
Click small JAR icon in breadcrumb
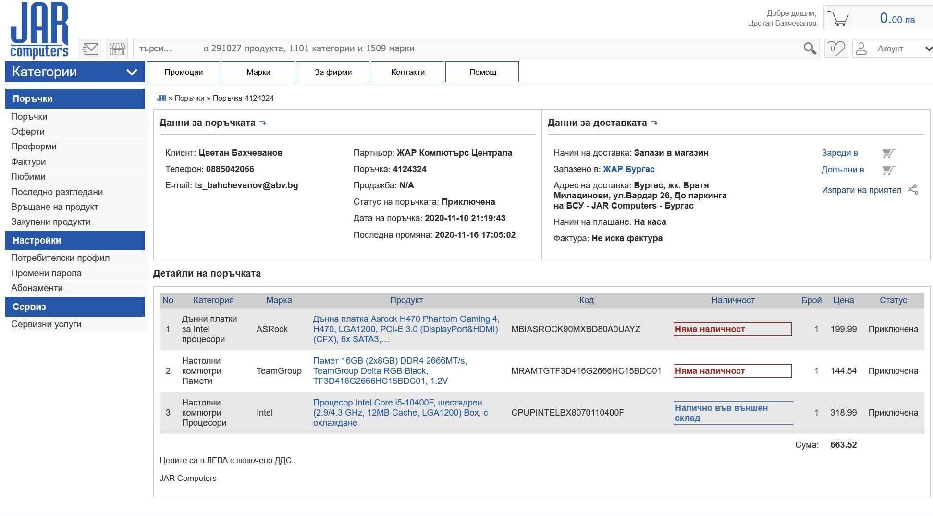pos(161,98)
